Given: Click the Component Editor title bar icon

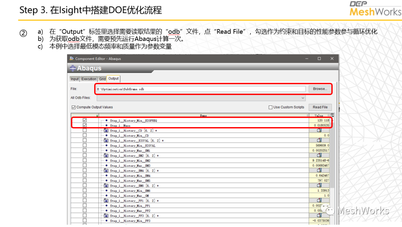Looking at the screenshot, I should point(71,59).
